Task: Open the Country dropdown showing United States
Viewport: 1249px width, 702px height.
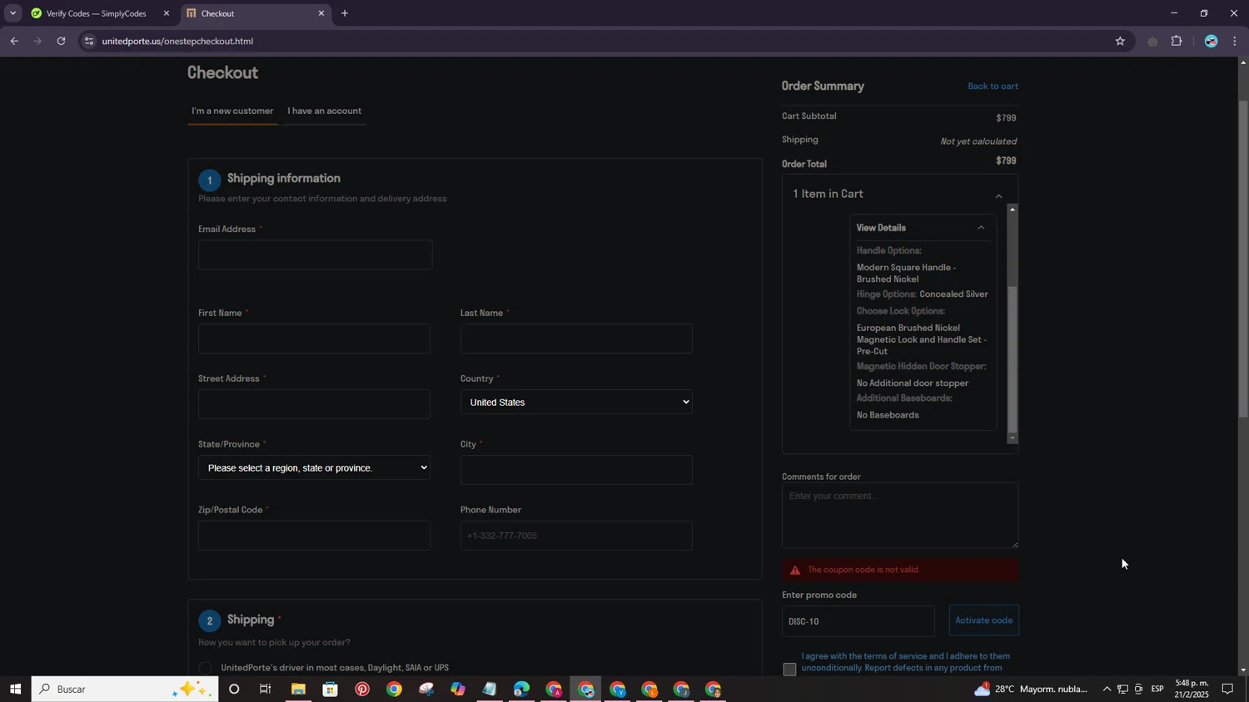Action: 576,403
